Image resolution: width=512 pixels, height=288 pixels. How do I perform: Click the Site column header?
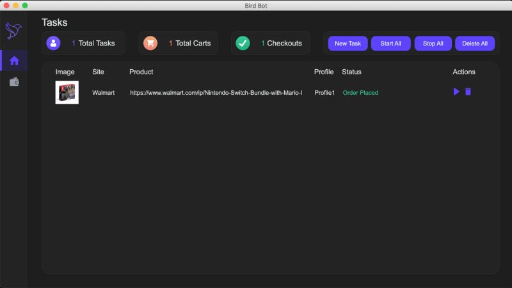pyautogui.click(x=98, y=72)
